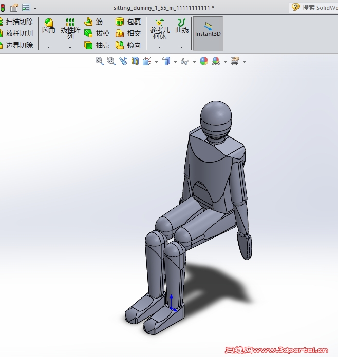Screen dimensions: 338x357
Task: Open the Options dropdown arrow in title bar
Action: (x=35, y=8)
